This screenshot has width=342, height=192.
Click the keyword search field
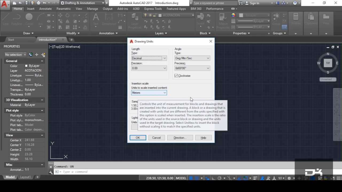point(215,3)
